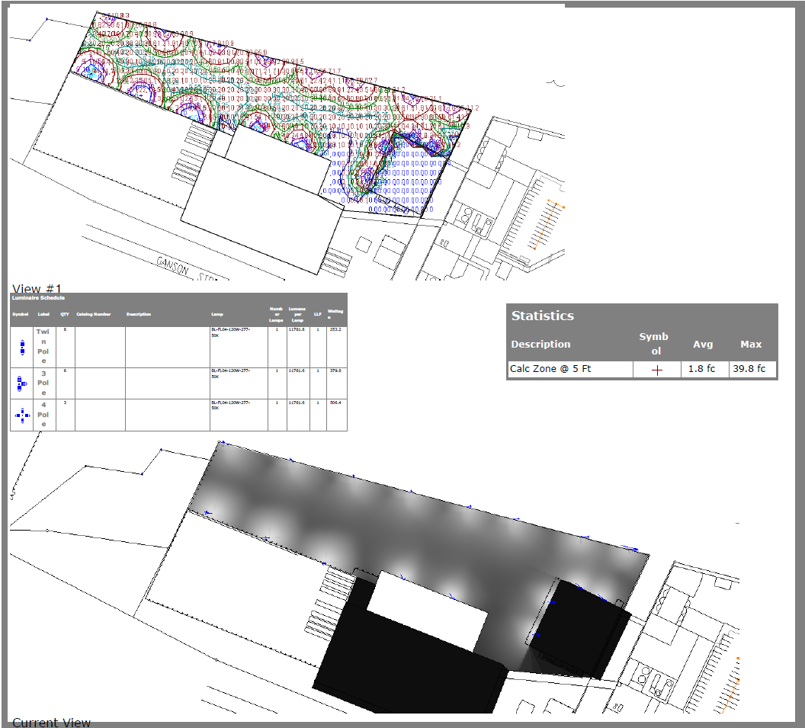The image size is (805, 728).
Task: Click the Description header in Statistics table
Action: [x=540, y=344]
